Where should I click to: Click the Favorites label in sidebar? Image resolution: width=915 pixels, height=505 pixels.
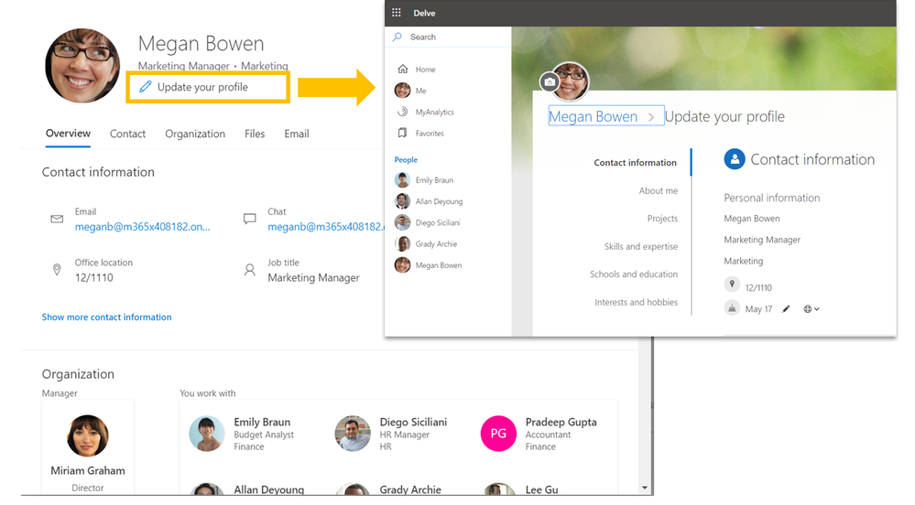point(430,134)
